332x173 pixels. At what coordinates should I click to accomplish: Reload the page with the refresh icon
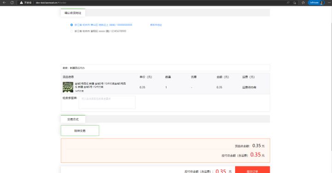click(x=12, y=3)
